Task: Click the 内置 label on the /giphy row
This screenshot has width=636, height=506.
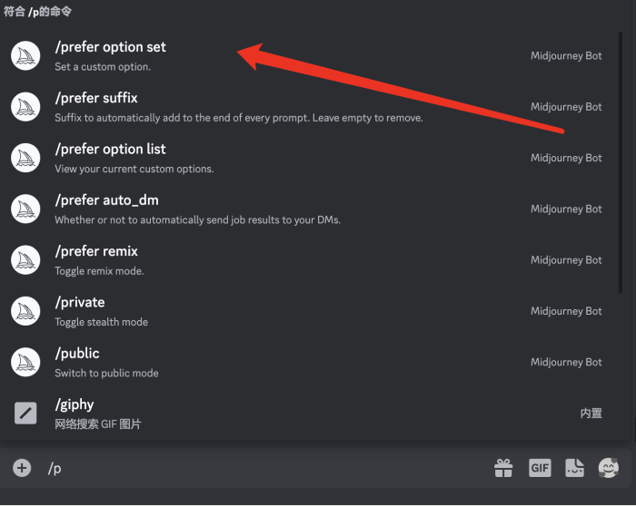Action: (x=591, y=414)
